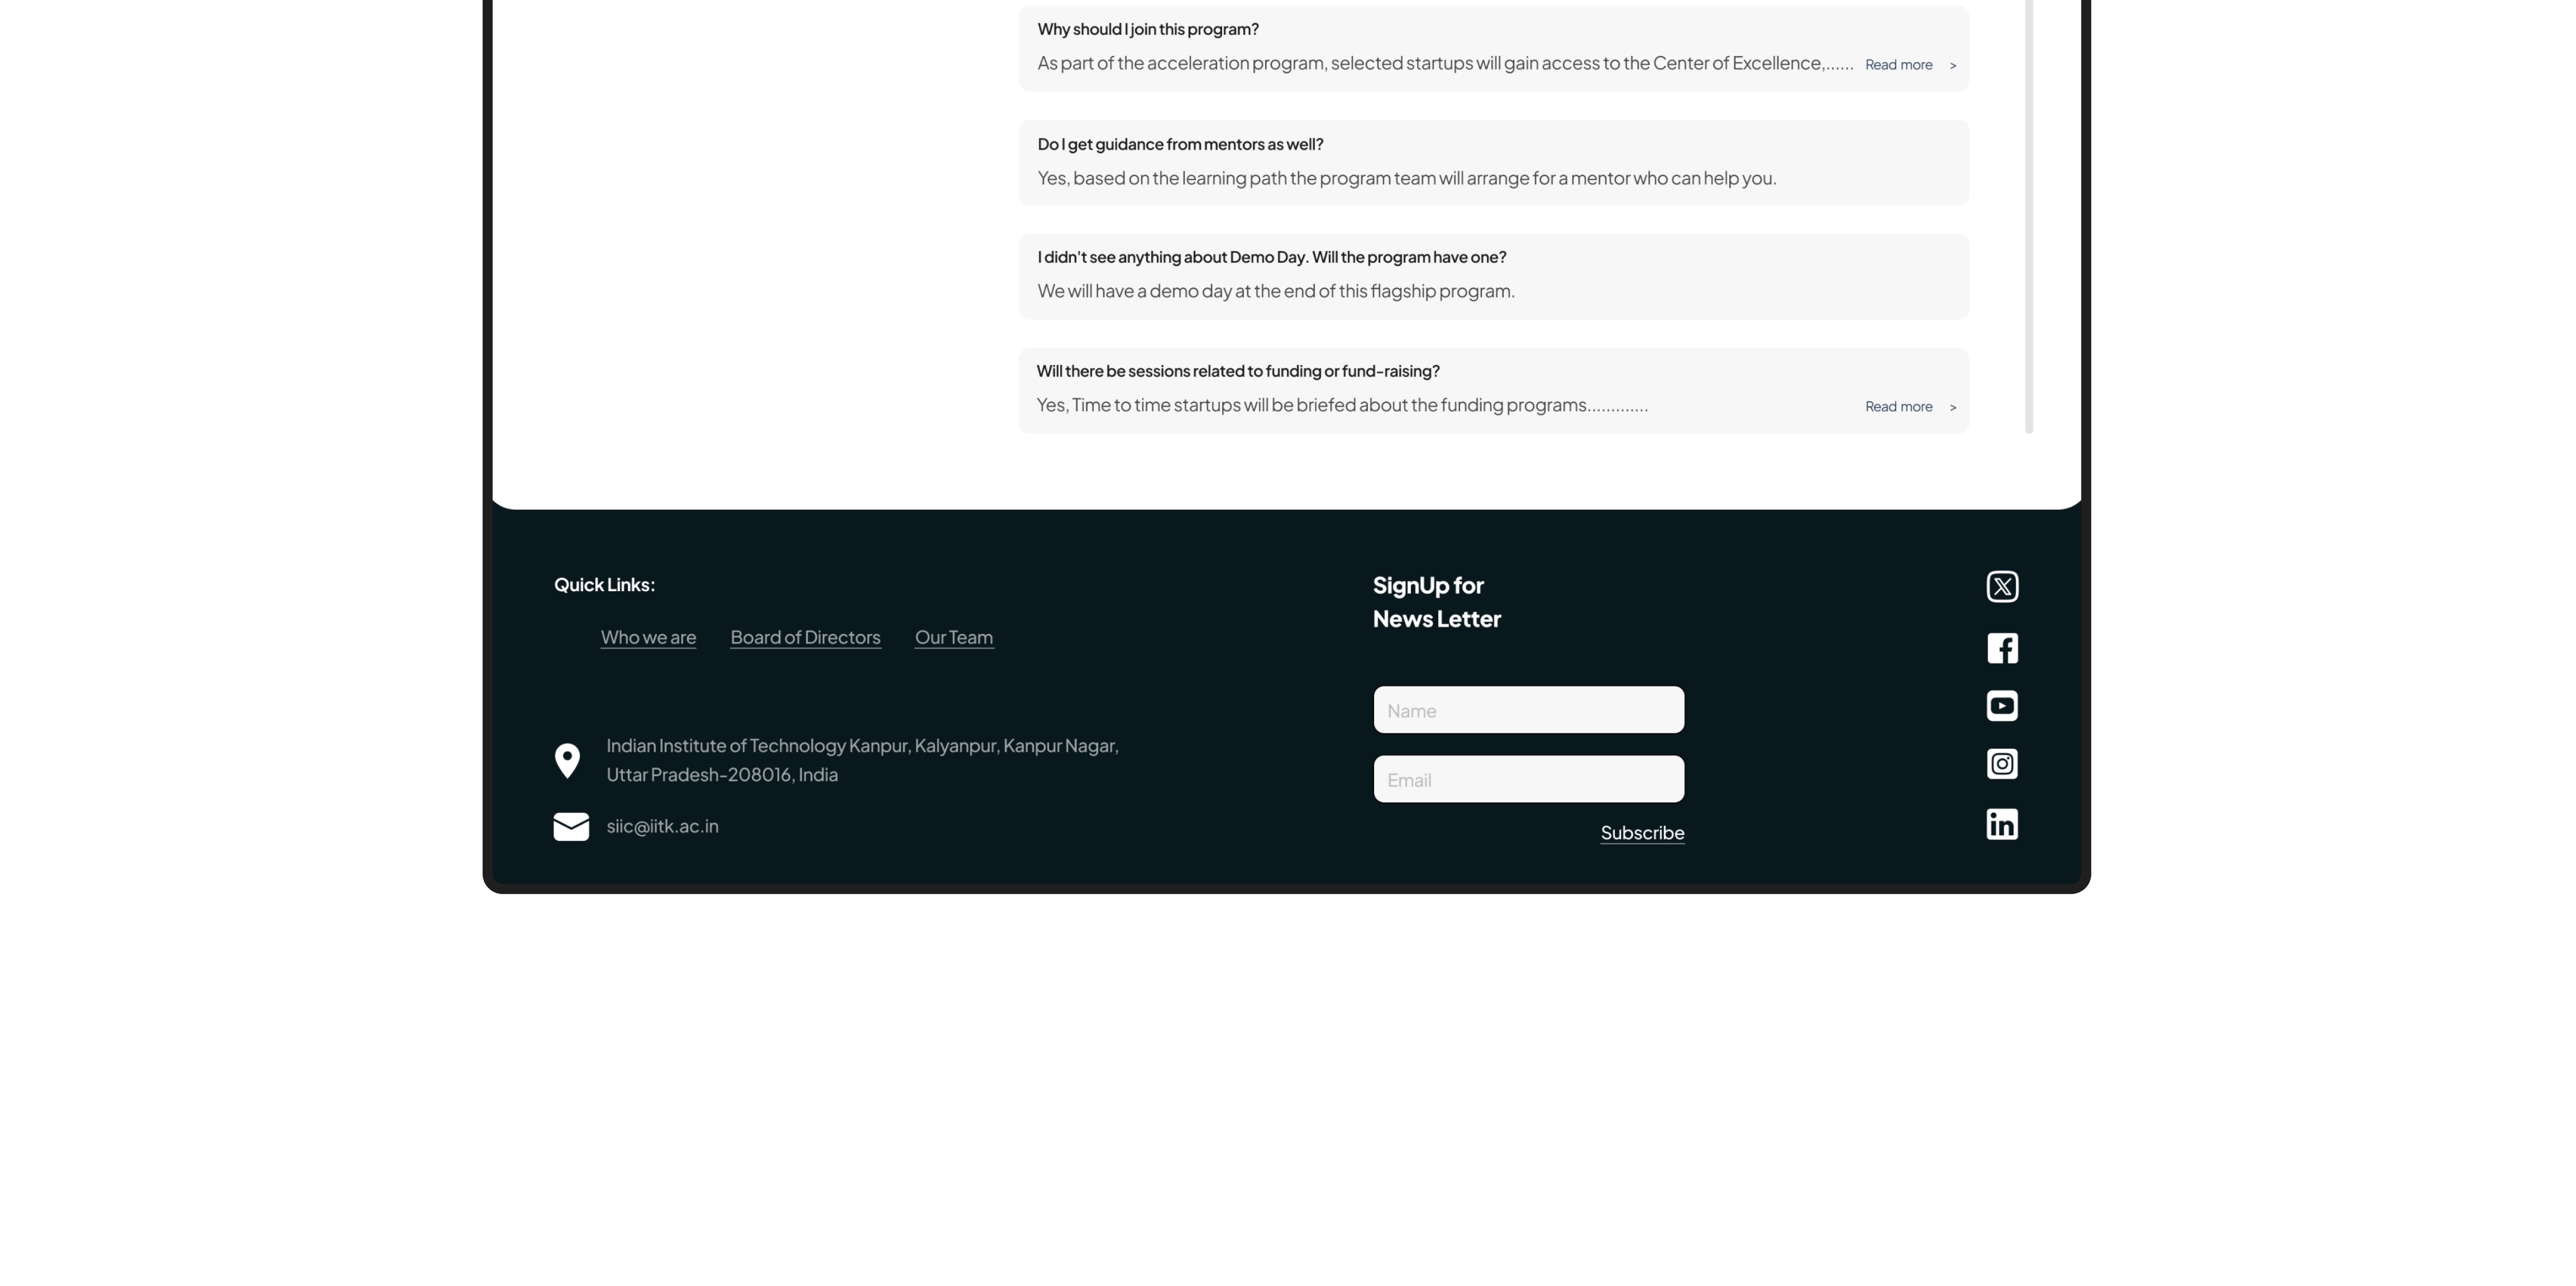Select the mentors guidance FAQ card
The image size is (2576, 1286).
pyautogui.click(x=1493, y=163)
